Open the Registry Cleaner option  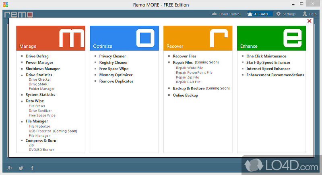(113, 63)
